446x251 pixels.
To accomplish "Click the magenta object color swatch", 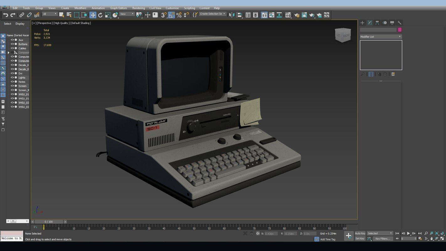I will 400,30.
